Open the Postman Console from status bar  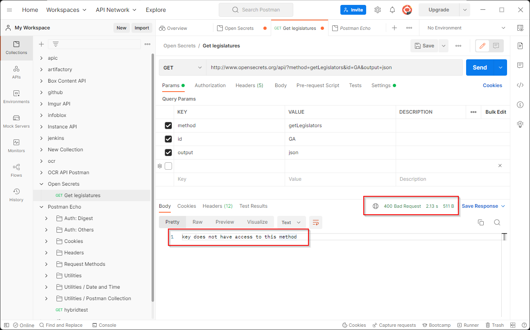coord(104,325)
